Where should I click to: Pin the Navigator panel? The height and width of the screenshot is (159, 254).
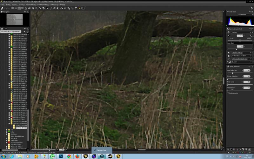pos(25,12)
